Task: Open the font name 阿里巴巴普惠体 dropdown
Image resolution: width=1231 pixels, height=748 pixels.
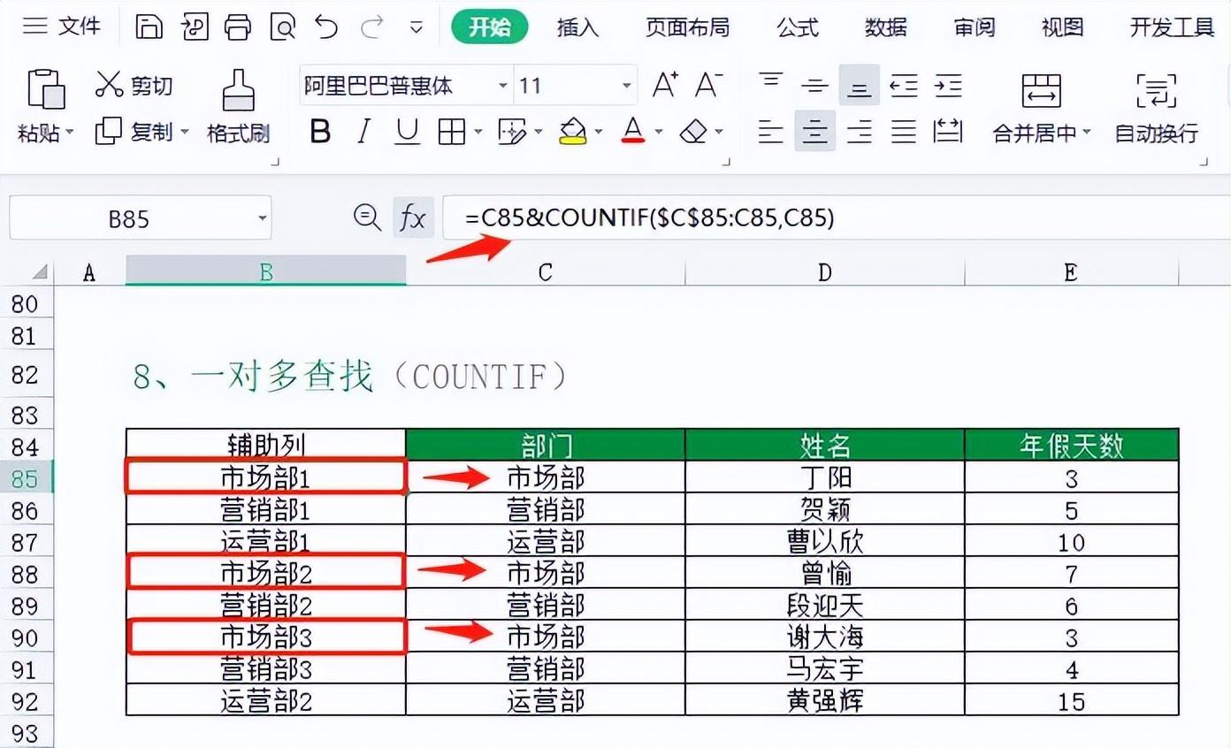Action: 503,86
